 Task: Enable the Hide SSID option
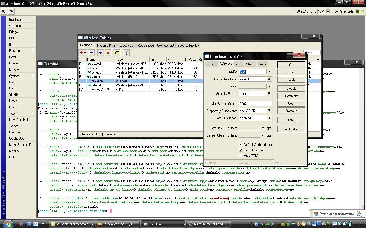[240, 155]
